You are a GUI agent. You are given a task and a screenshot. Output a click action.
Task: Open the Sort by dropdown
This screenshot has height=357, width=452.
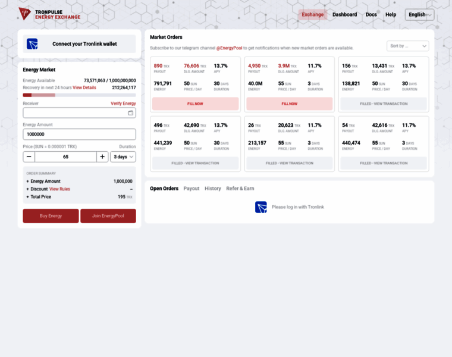[x=407, y=46]
